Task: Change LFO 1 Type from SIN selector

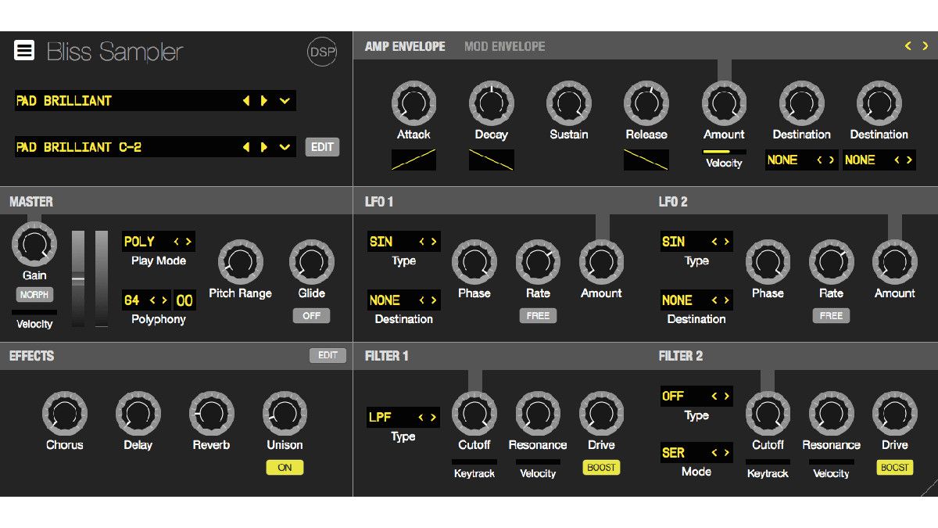Action: 403,241
